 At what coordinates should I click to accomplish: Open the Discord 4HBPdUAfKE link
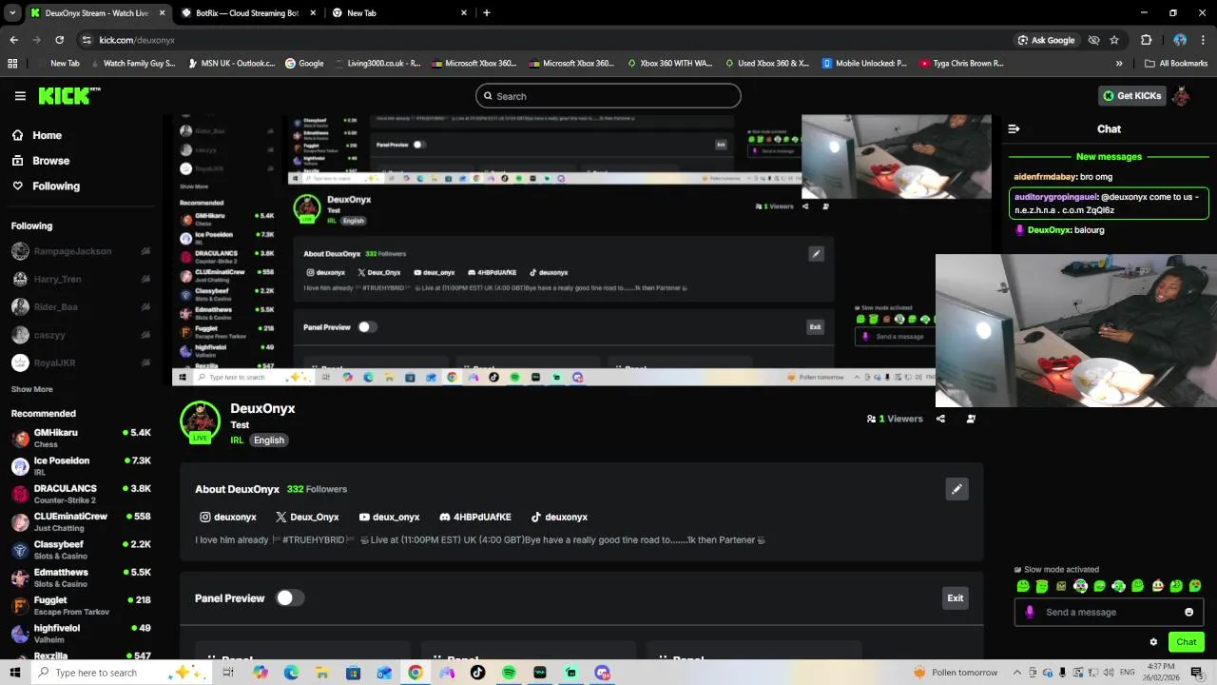click(x=475, y=517)
